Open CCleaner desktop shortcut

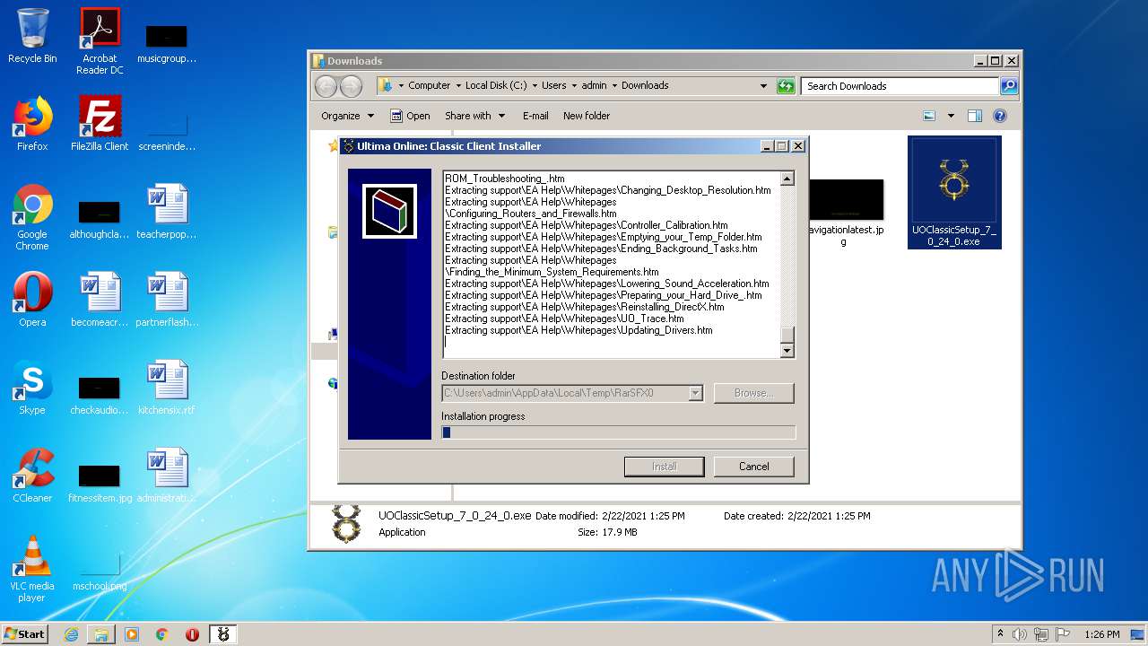point(32,476)
